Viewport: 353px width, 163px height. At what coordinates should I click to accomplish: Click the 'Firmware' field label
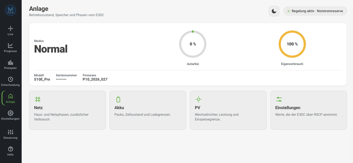pos(89,75)
